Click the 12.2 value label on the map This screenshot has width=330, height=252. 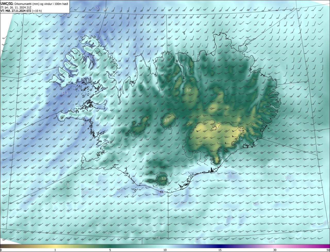tap(66, 15)
